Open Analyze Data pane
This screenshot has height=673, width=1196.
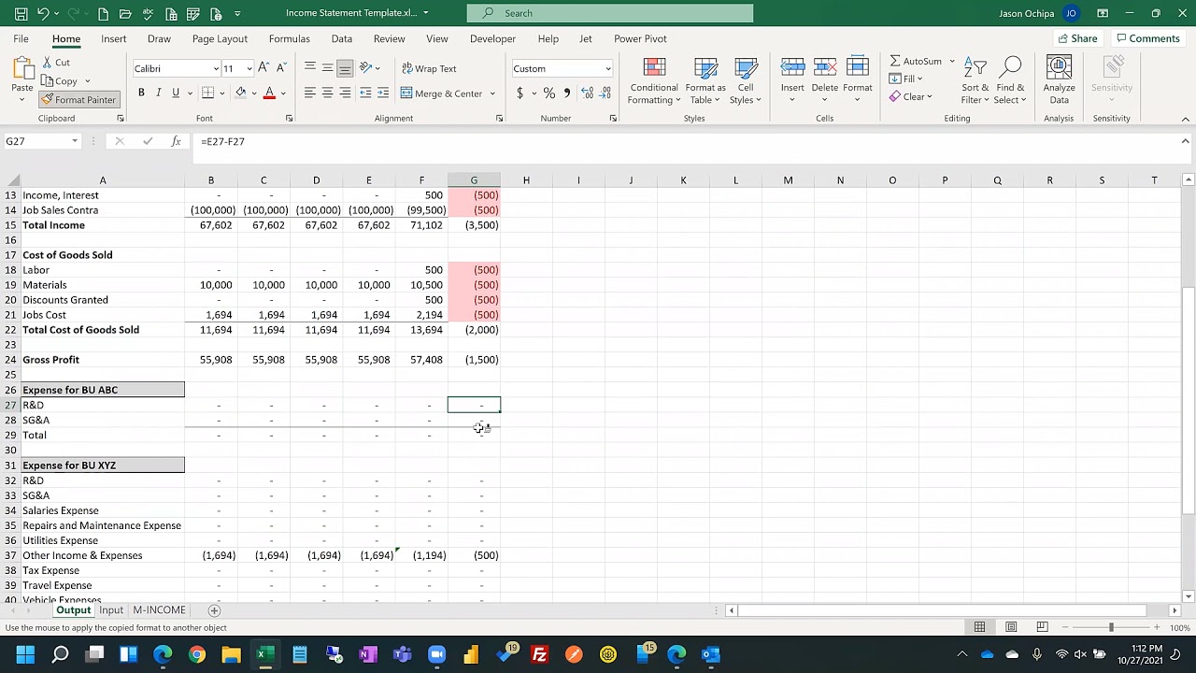pos(1059,80)
